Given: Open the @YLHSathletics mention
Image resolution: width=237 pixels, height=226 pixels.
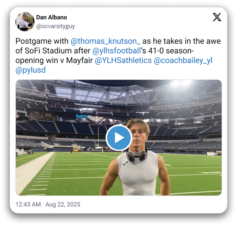Looking at the screenshot, I should point(123,60).
